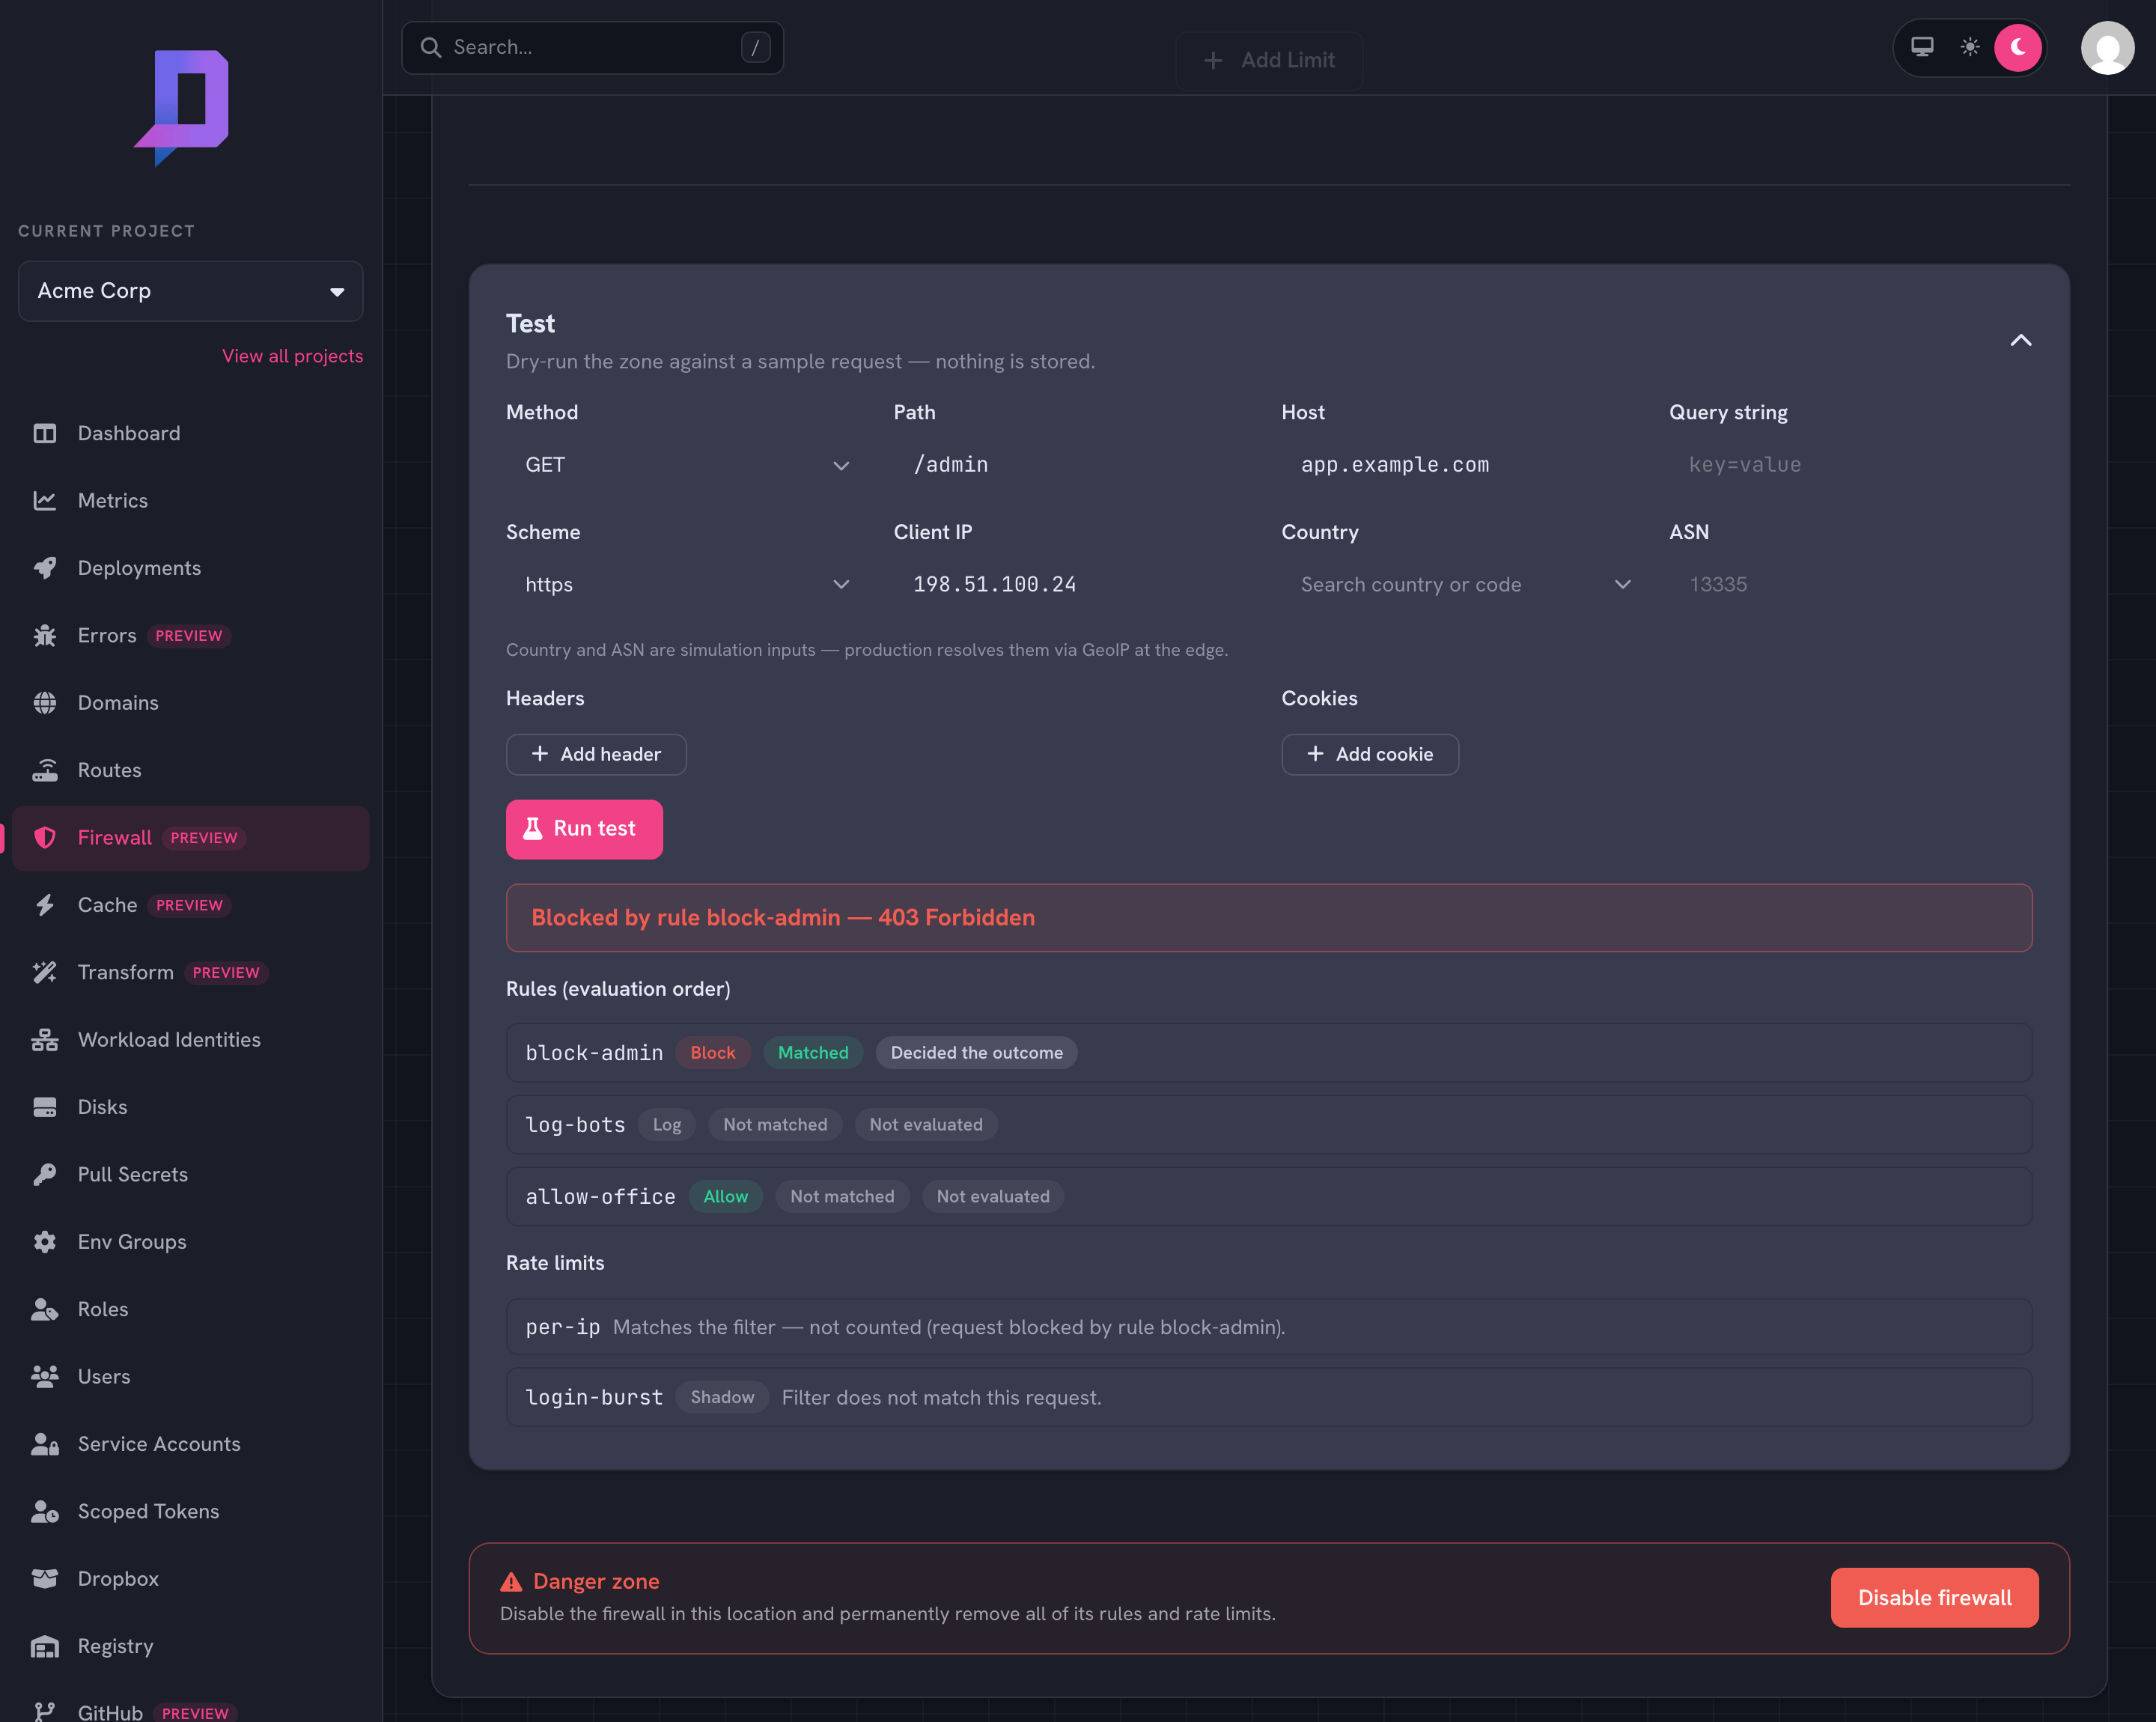Click the Metrics chart icon
2156x1722 pixels.
tap(45, 500)
